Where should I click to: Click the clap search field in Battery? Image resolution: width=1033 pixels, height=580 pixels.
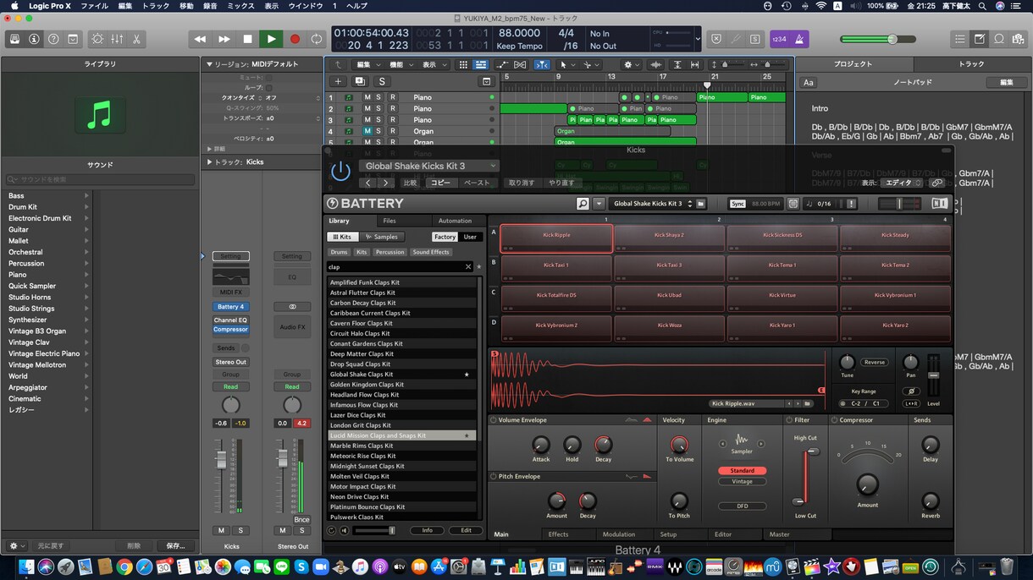(x=400, y=266)
